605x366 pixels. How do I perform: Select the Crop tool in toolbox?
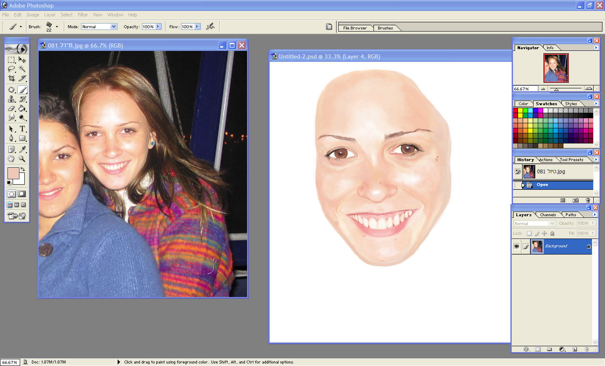tap(11, 78)
